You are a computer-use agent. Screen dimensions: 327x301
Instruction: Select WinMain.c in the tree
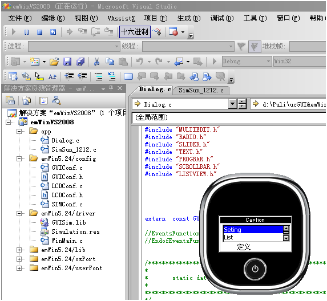67,241
